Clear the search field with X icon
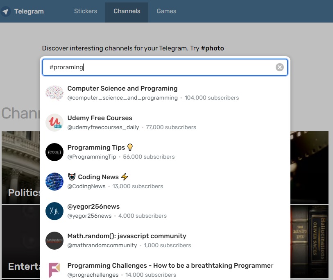The image size is (333, 280). click(x=279, y=67)
